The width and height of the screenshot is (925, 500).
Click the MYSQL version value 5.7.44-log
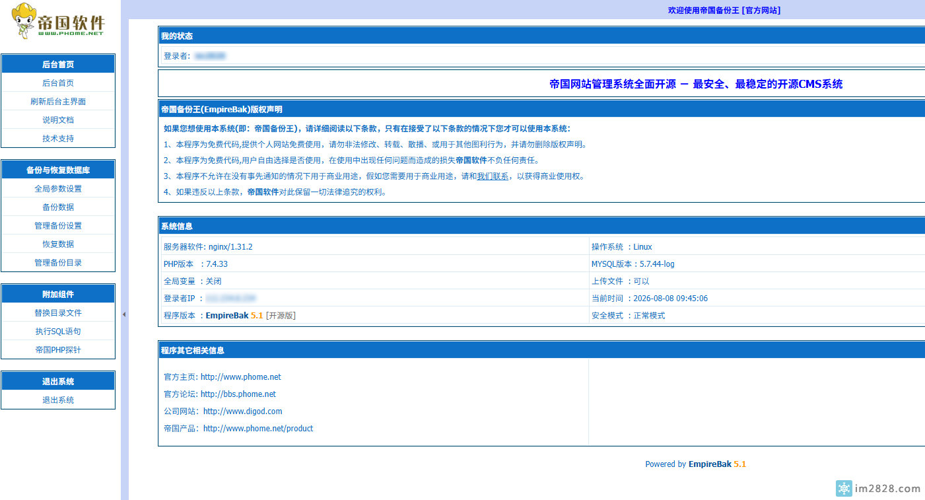657,264
